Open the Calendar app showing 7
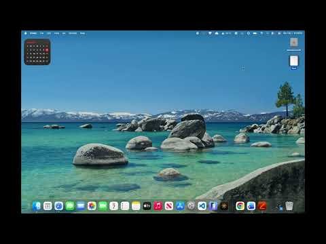 114,206
